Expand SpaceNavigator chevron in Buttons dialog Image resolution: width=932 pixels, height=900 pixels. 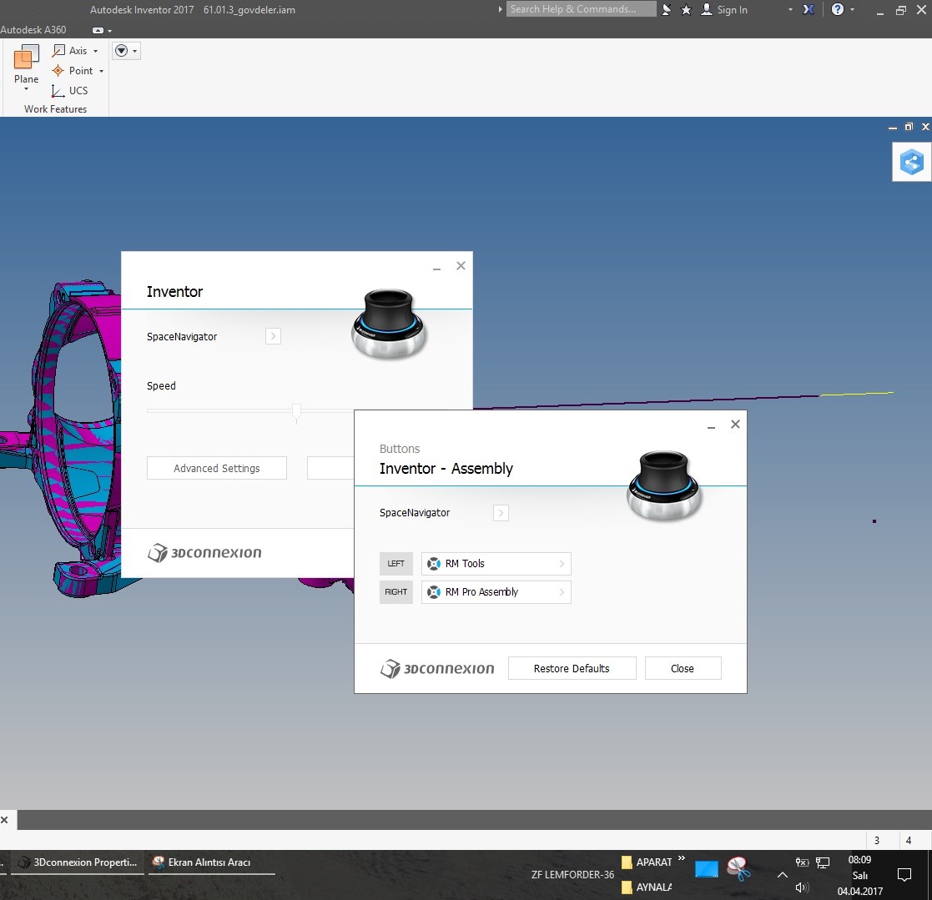point(501,513)
